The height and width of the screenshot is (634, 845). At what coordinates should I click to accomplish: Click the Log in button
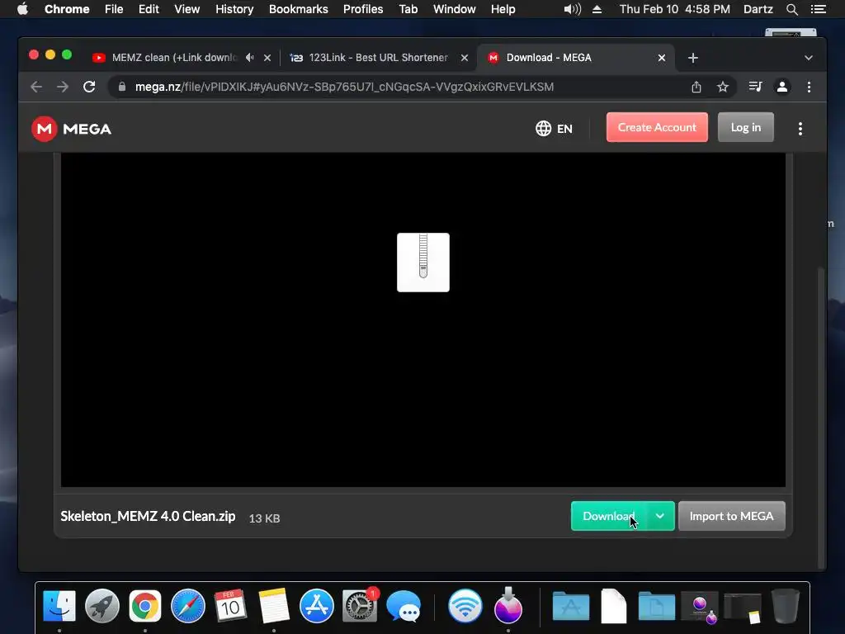746,127
